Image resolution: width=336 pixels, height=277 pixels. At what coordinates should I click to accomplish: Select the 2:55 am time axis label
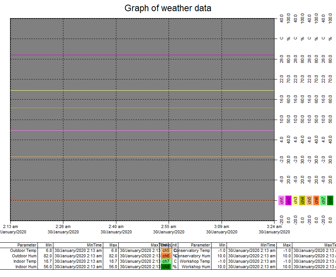(169, 226)
